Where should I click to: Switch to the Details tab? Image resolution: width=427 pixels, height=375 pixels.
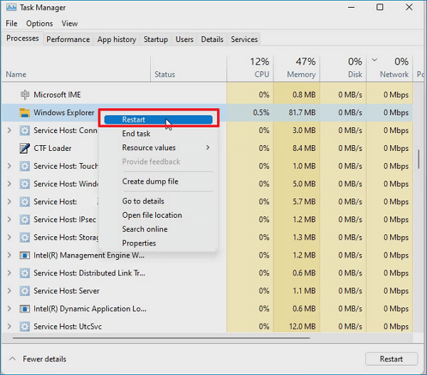(x=212, y=39)
